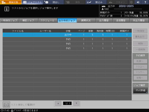
Task: Click the 状態 column header
Action: (68, 31)
